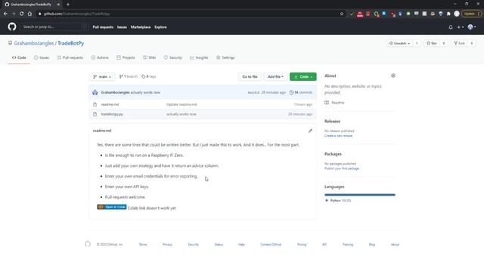The image size is (484, 272).
Task: Switch to the Security tab
Action: (x=173, y=57)
